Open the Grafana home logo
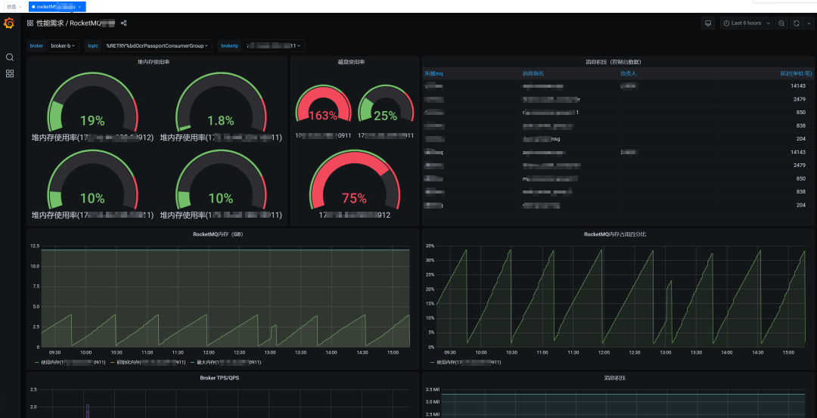This screenshot has width=817, height=418. coord(9,24)
